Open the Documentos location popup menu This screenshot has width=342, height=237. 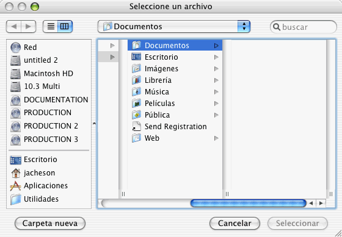point(174,27)
